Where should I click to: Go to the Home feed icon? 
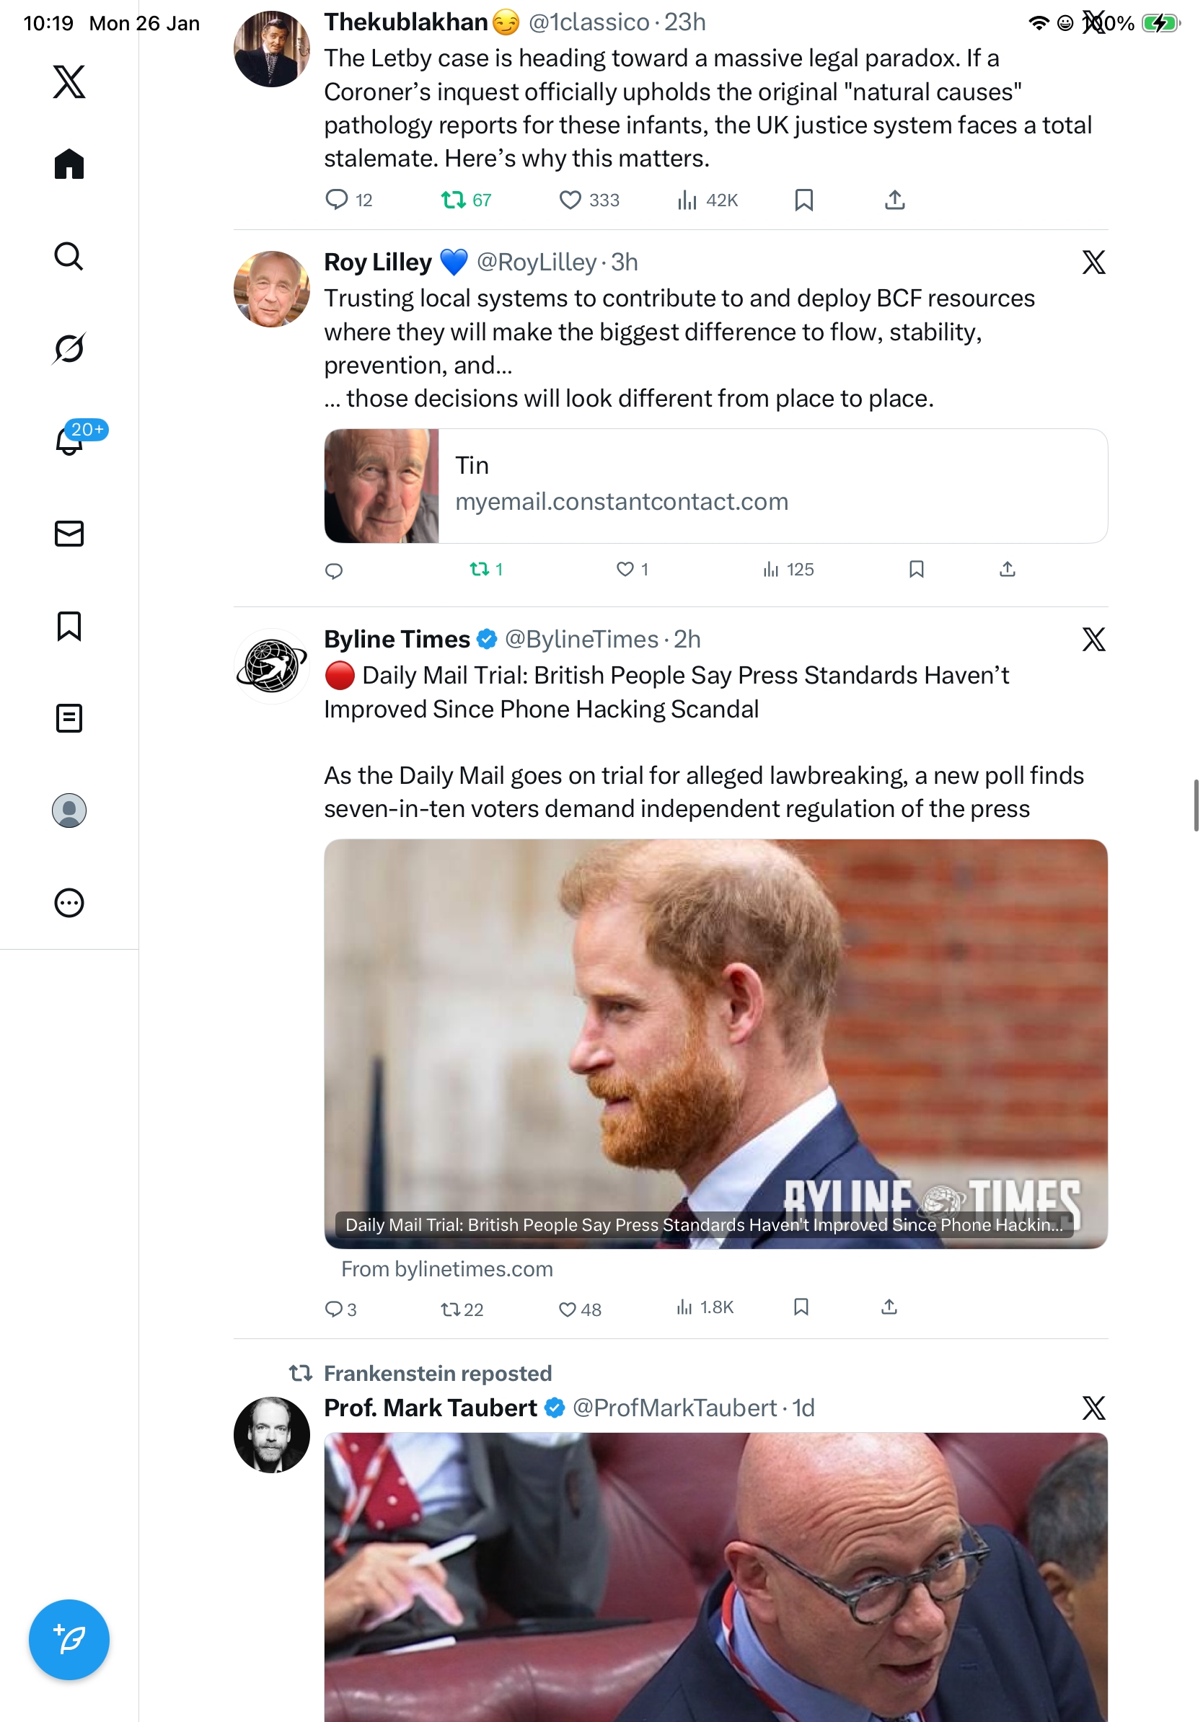[69, 164]
